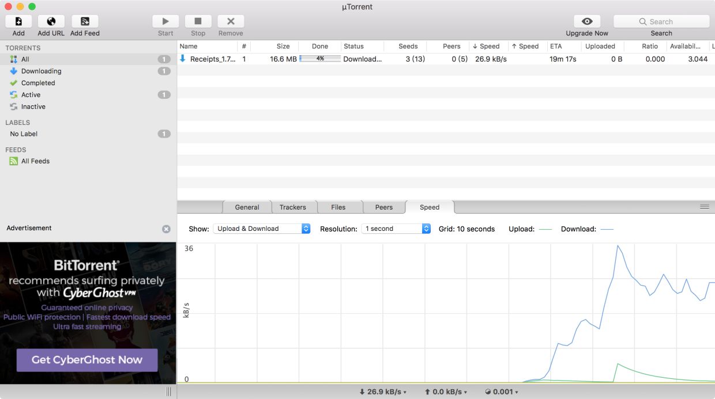Select the Inactive category
Viewport: 715px width, 399px height.
pyautogui.click(x=88, y=107)
